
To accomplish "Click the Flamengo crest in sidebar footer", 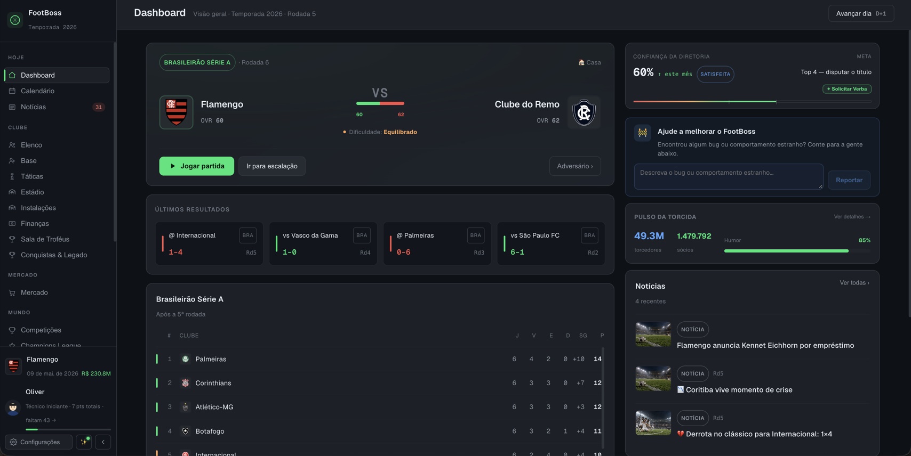I will click(13, 366).
